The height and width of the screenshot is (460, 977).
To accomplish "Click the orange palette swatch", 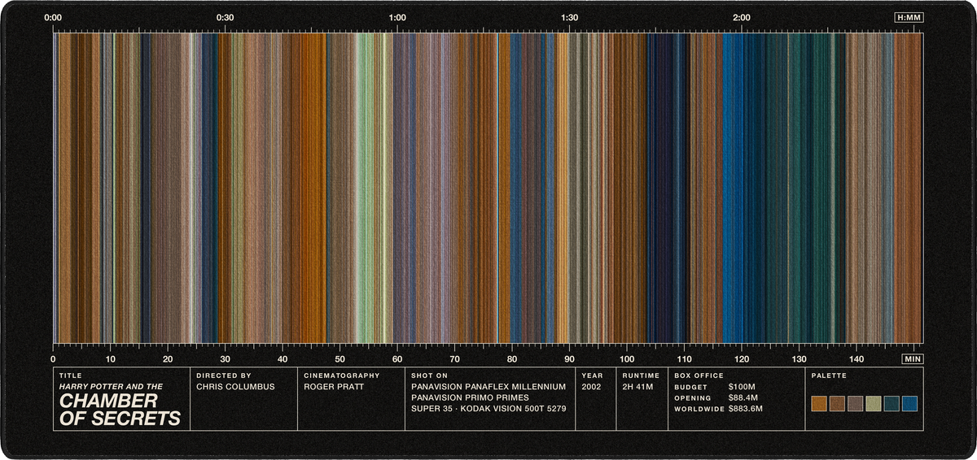I will tap(819, 403).
